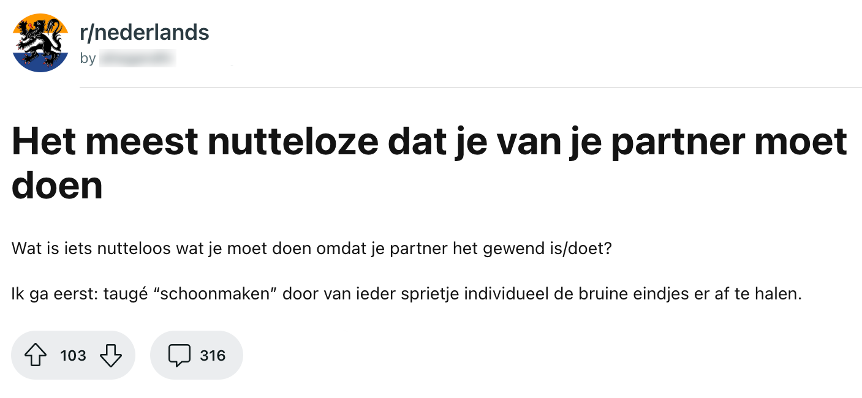Downvote the post using the down arrow
Screen dimensions: 862x398
tap(111, 355)
